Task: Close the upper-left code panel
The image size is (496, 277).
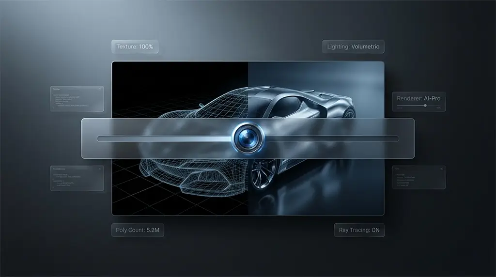Action: [100, 90]
